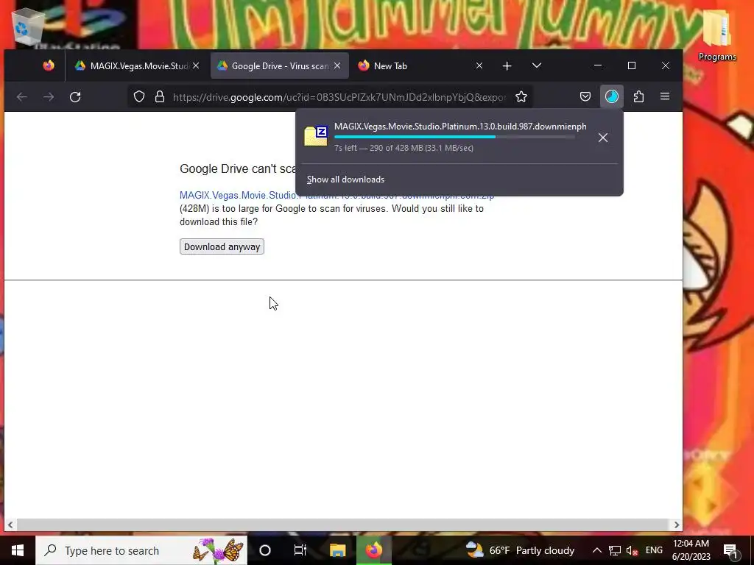Expand the list all tabs chevron

coord(537,65)
